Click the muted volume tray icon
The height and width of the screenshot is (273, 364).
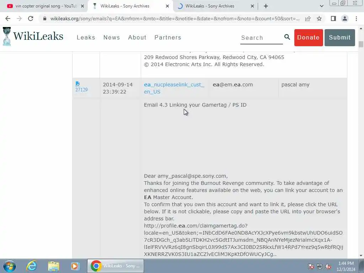click(328, 267)
